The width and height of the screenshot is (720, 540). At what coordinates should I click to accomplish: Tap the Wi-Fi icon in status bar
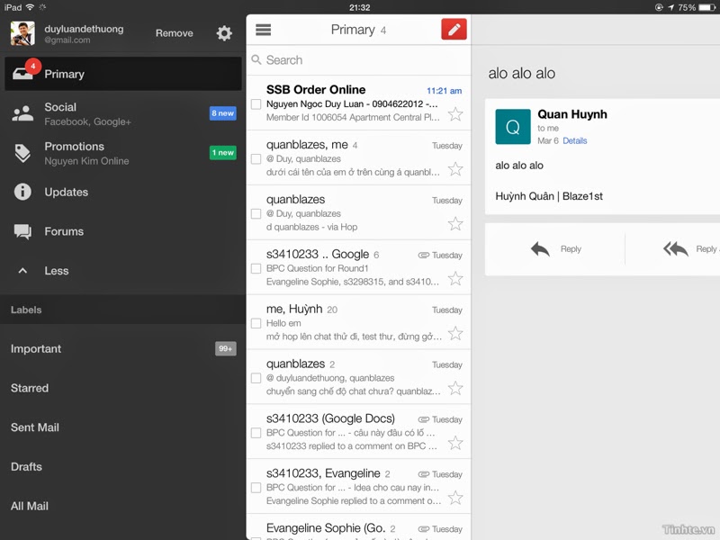31,7
